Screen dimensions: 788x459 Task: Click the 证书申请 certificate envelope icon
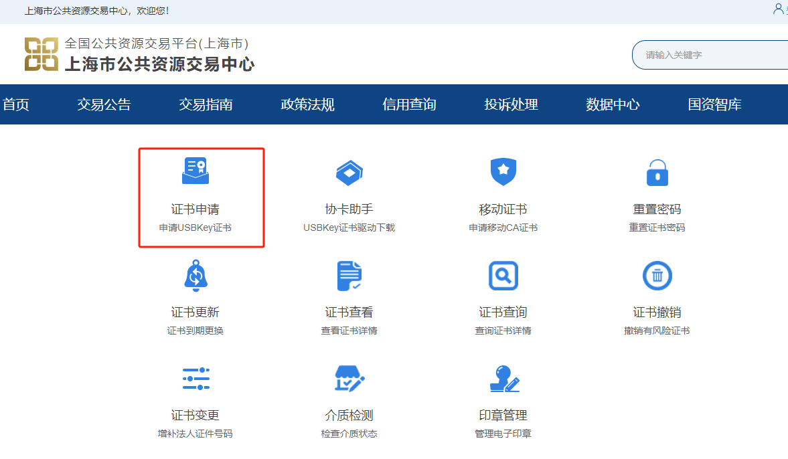click(x=195, y=171)
